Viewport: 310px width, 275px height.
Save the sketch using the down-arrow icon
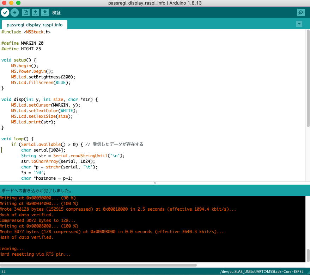[45, 13]
